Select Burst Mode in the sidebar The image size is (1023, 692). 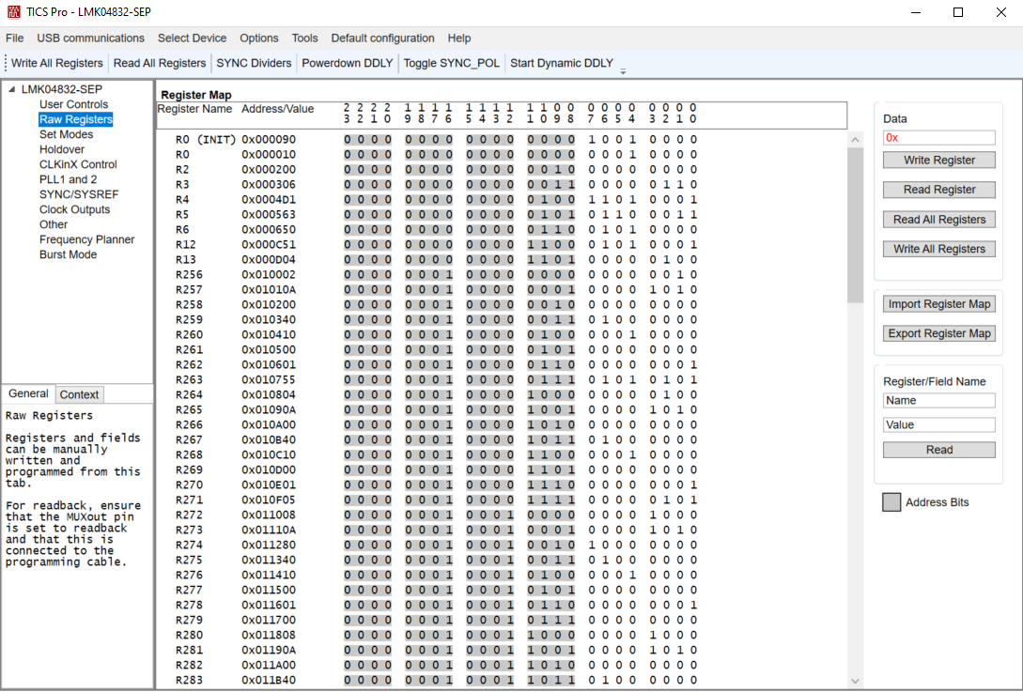click(x=68, y=254)
